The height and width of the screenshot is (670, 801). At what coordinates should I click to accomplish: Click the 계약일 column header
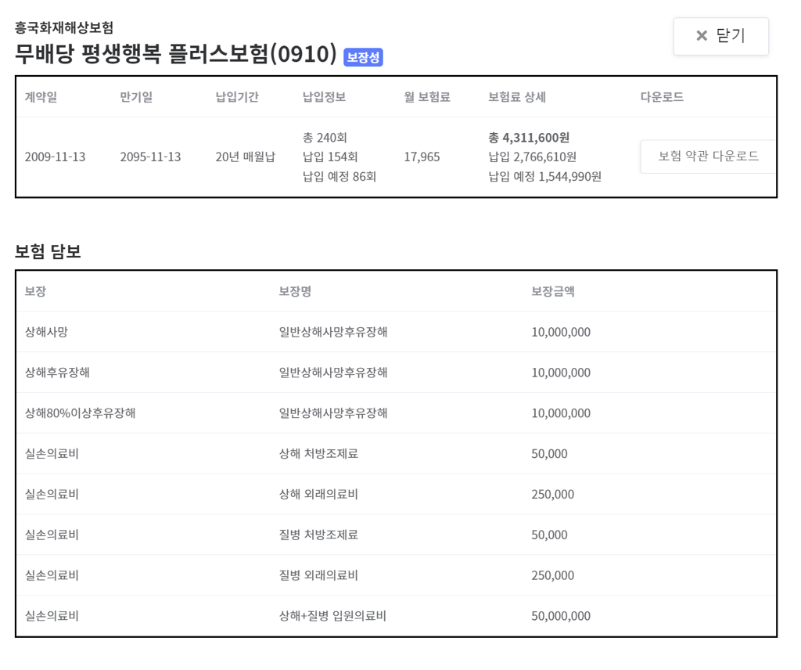(41, 97)
